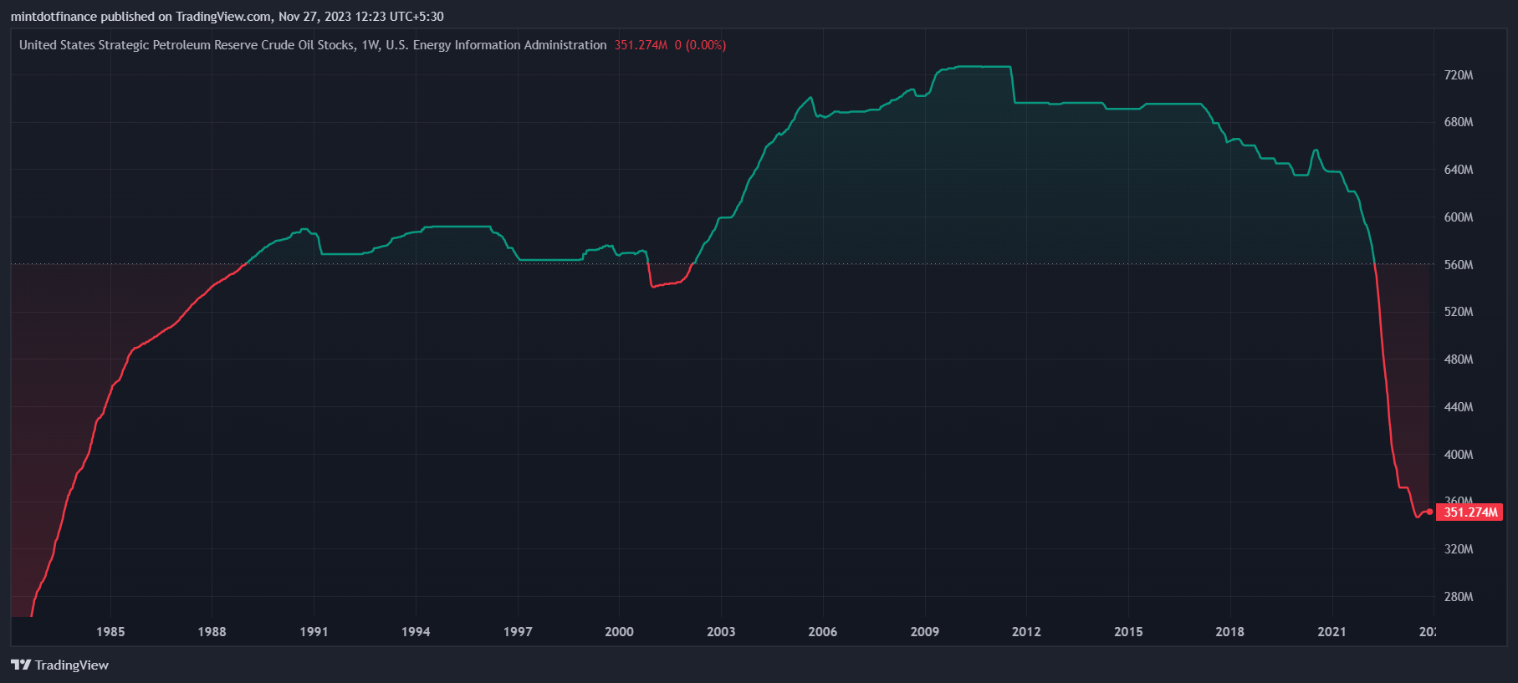Click the 440M price axis label

1459,407
